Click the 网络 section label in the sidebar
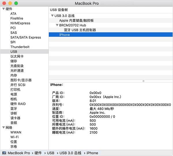The width and height of the screenshot is (173, 156). (9, 128)
